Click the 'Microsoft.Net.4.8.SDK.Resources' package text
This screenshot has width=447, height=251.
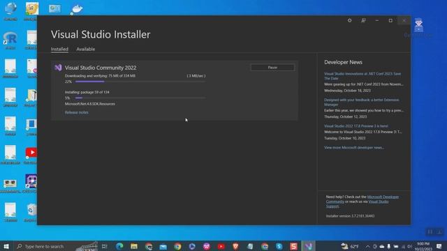pyautogui.click(x=90, y=104)
